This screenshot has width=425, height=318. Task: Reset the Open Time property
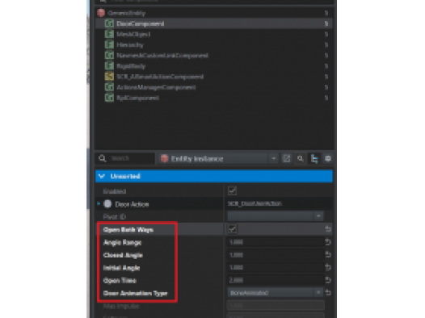pyautogui.click(x=328, y=280)
